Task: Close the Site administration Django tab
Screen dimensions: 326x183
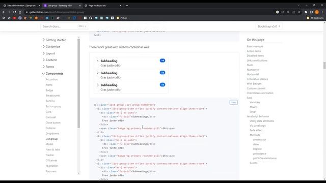Action: click(39, 6)
